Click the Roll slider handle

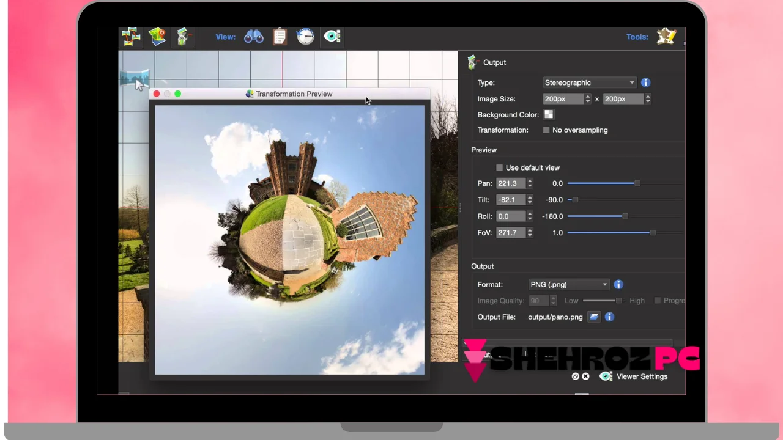625,216
